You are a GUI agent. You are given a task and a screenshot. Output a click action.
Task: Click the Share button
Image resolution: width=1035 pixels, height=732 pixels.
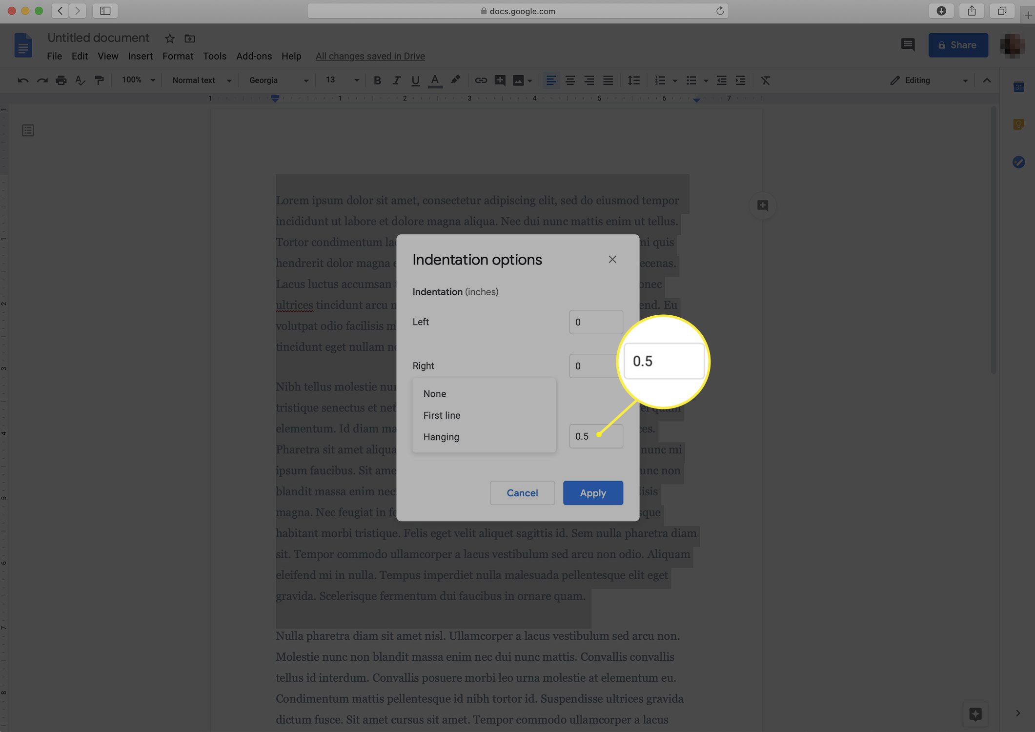958,45
